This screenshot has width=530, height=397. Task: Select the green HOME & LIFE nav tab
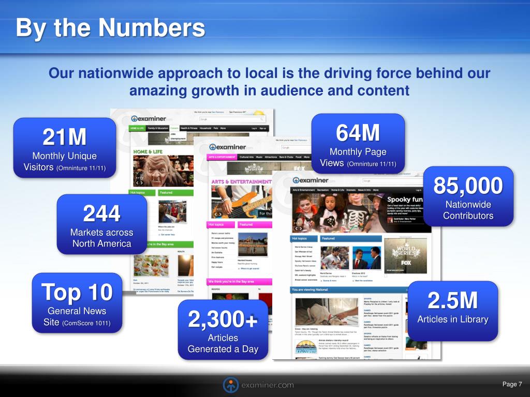(x=137, y=128)
